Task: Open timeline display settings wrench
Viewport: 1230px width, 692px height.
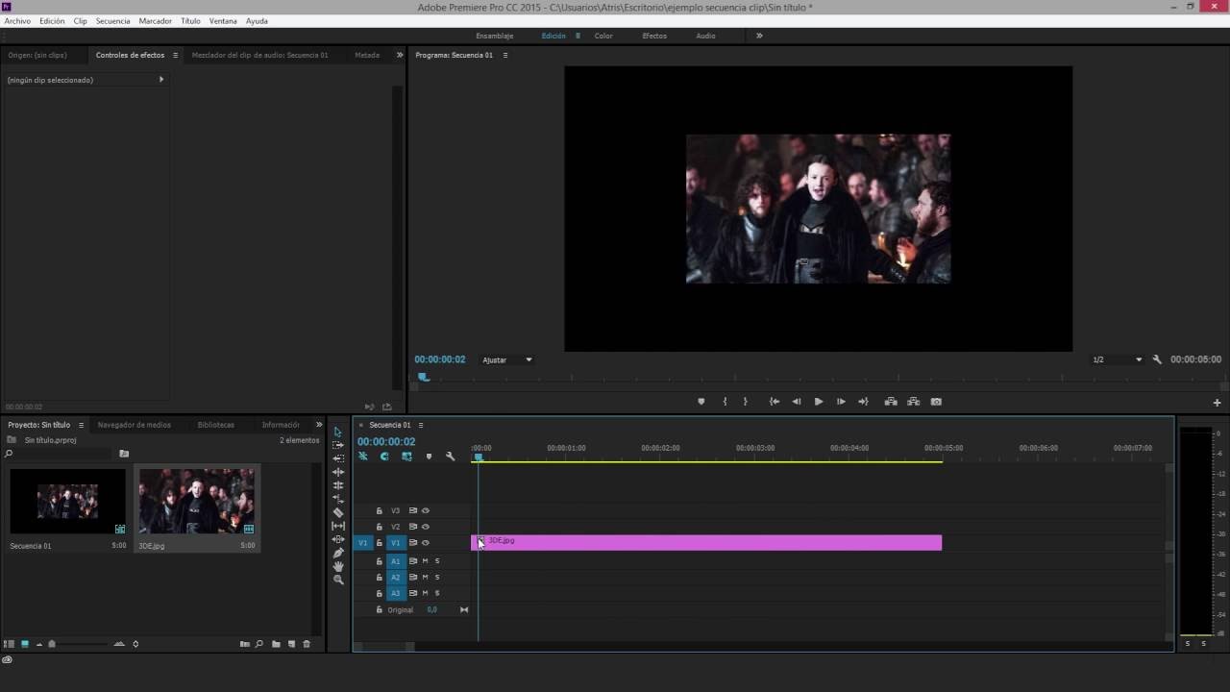Action: [450, 457]
